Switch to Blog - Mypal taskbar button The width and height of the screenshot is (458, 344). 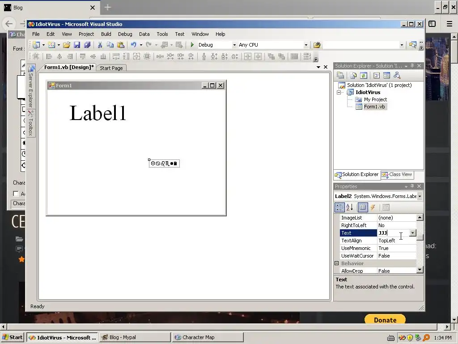pyautogui.click(x=135, y=337)
